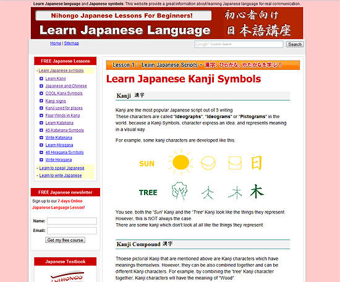The width and height of the screenshot is (340, 282).
Task: Click the Email input field
Action: pos(72,231)
